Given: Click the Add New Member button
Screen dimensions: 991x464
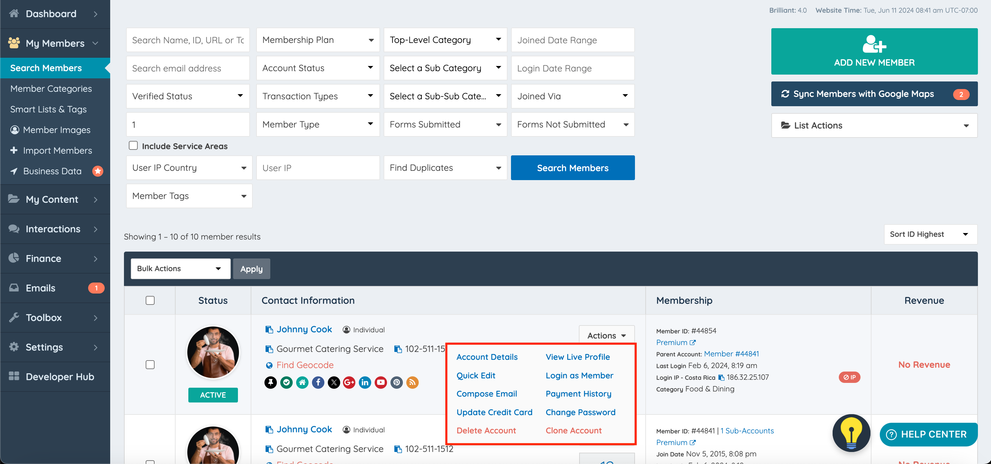Looking at the screenshot, I should click(x=874, y=52).
